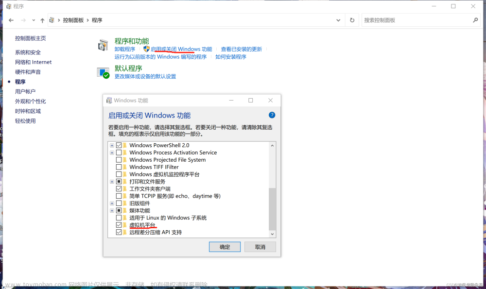Open the recent locations dropdown arrow

click(34, 20)
